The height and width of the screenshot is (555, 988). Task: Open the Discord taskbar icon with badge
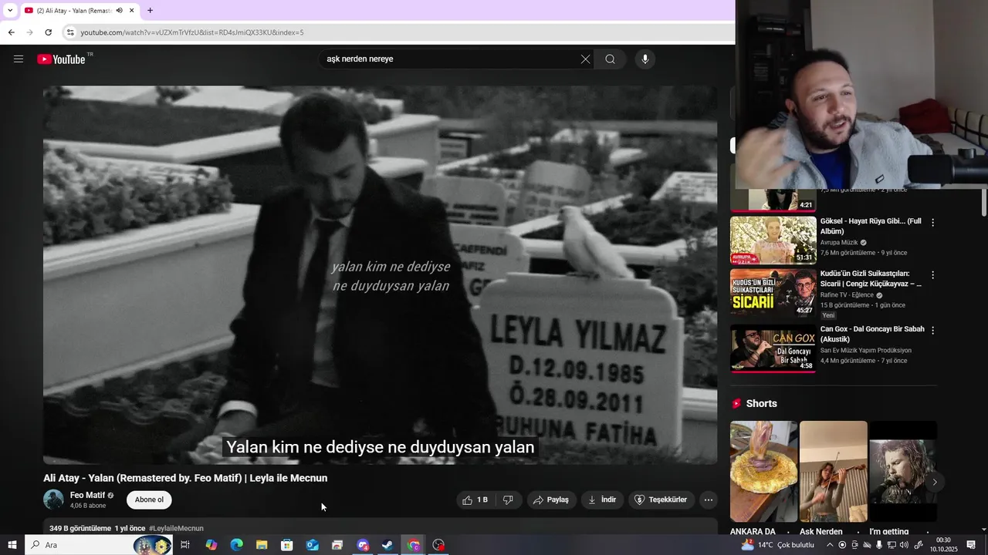(363, 545)
